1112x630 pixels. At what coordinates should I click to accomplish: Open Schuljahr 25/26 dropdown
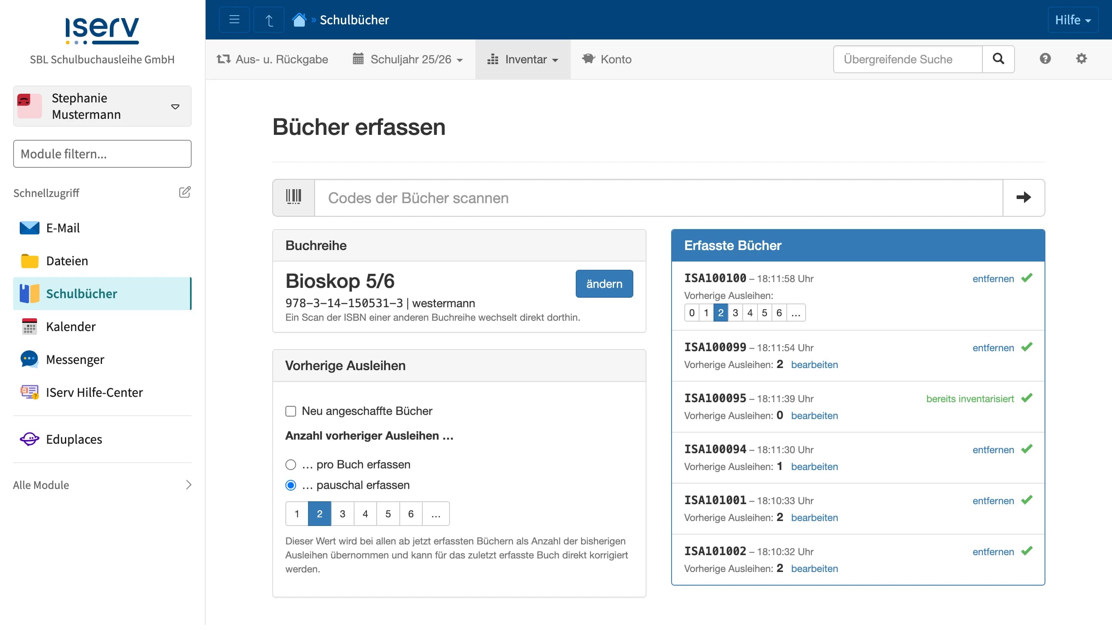pos(408,59)
